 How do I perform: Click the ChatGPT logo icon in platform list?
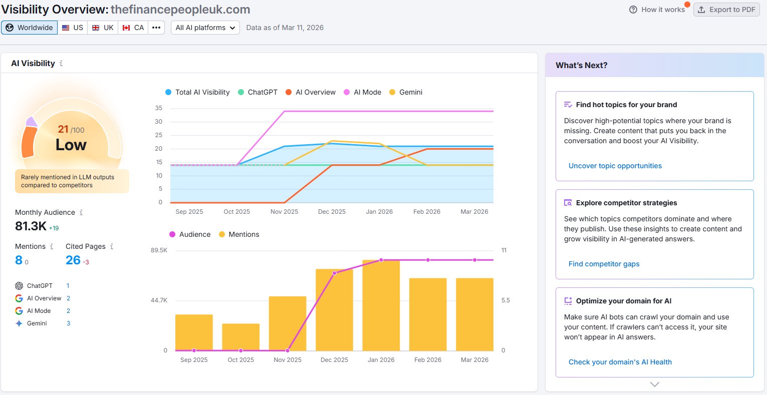19,286
